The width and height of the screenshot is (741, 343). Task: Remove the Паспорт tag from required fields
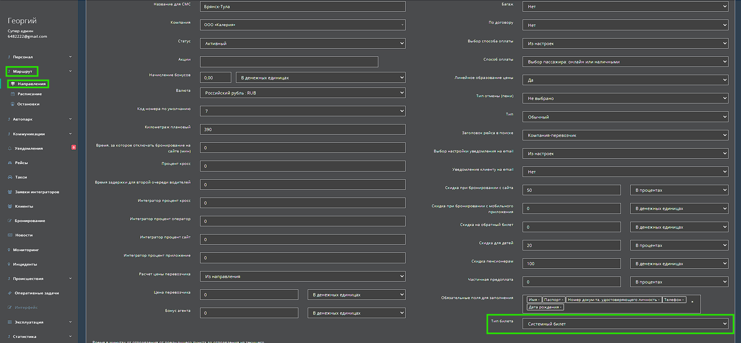tap(562, 300)
